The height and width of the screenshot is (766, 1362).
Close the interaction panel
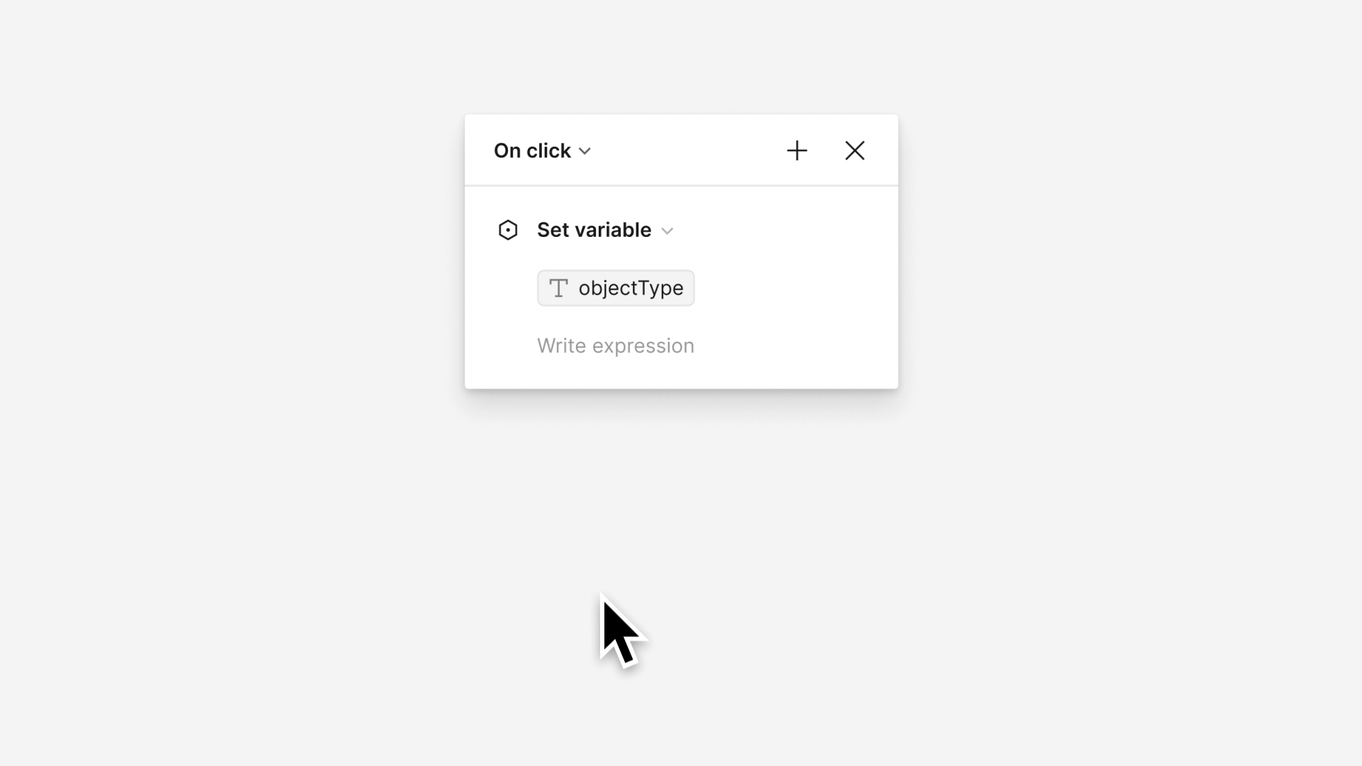855,150
